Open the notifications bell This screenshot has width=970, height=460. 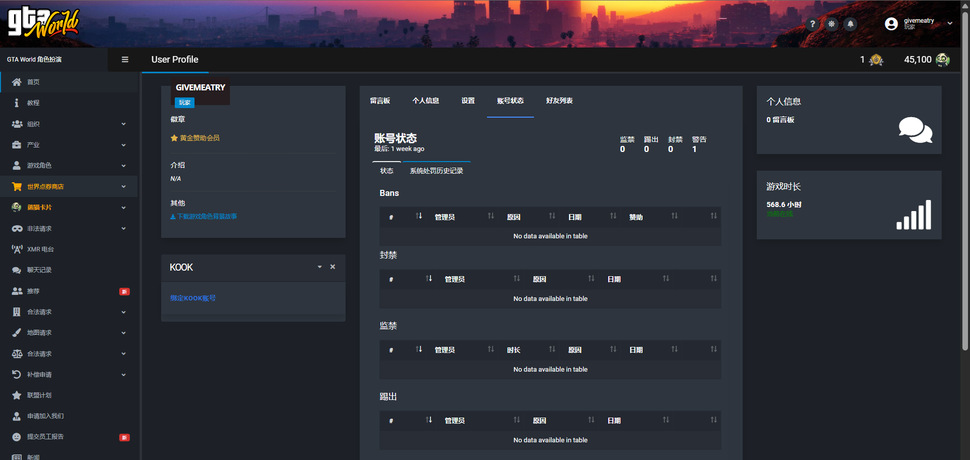point(851,24)
